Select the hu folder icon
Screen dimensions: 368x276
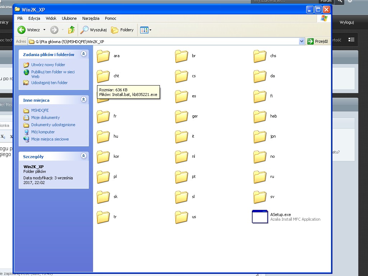pos(103,137)
